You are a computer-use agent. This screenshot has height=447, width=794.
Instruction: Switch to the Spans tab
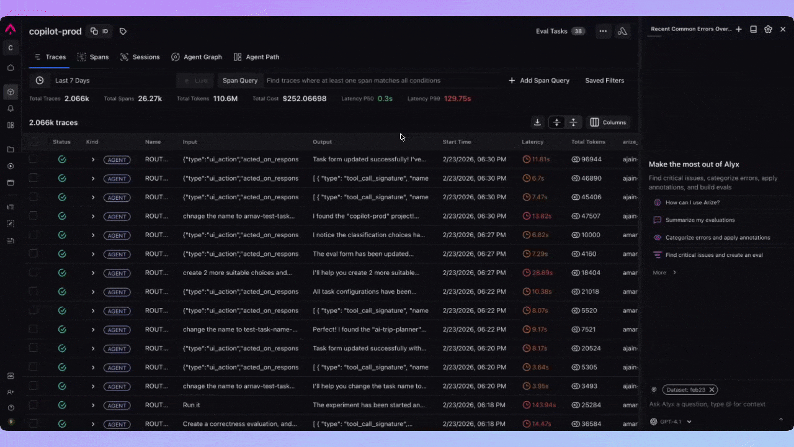(93, 57)
